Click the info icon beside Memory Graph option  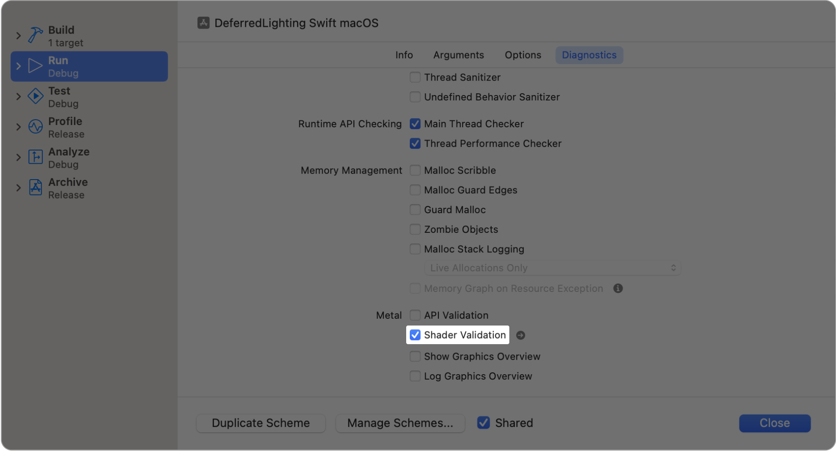point(618,288)
